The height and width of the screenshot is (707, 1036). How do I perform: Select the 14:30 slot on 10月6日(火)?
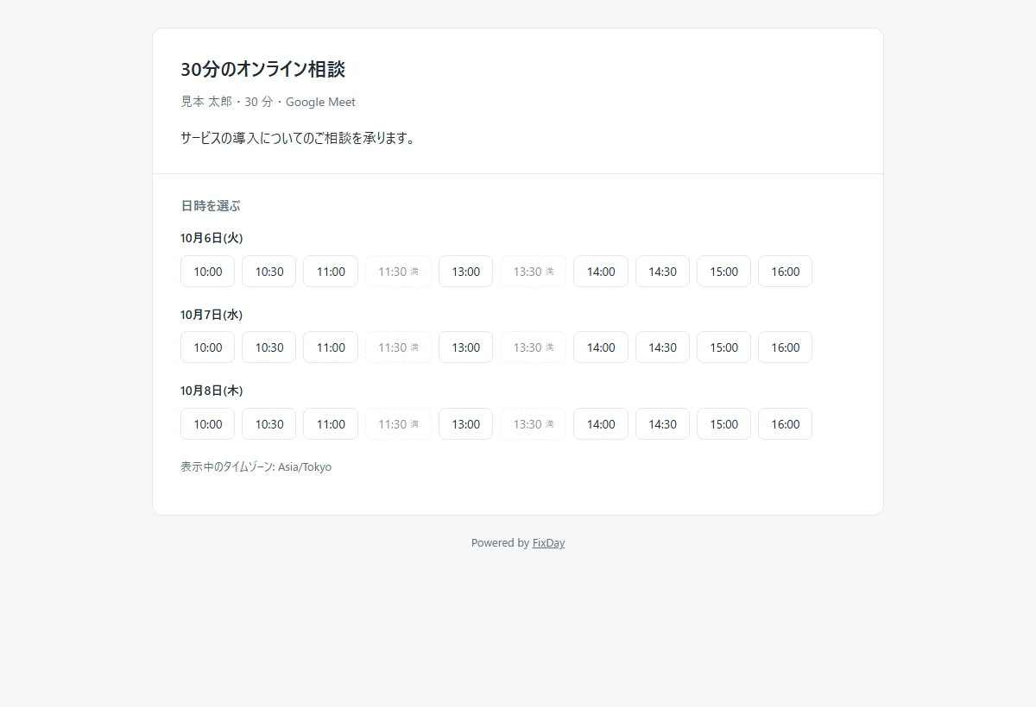662,272
